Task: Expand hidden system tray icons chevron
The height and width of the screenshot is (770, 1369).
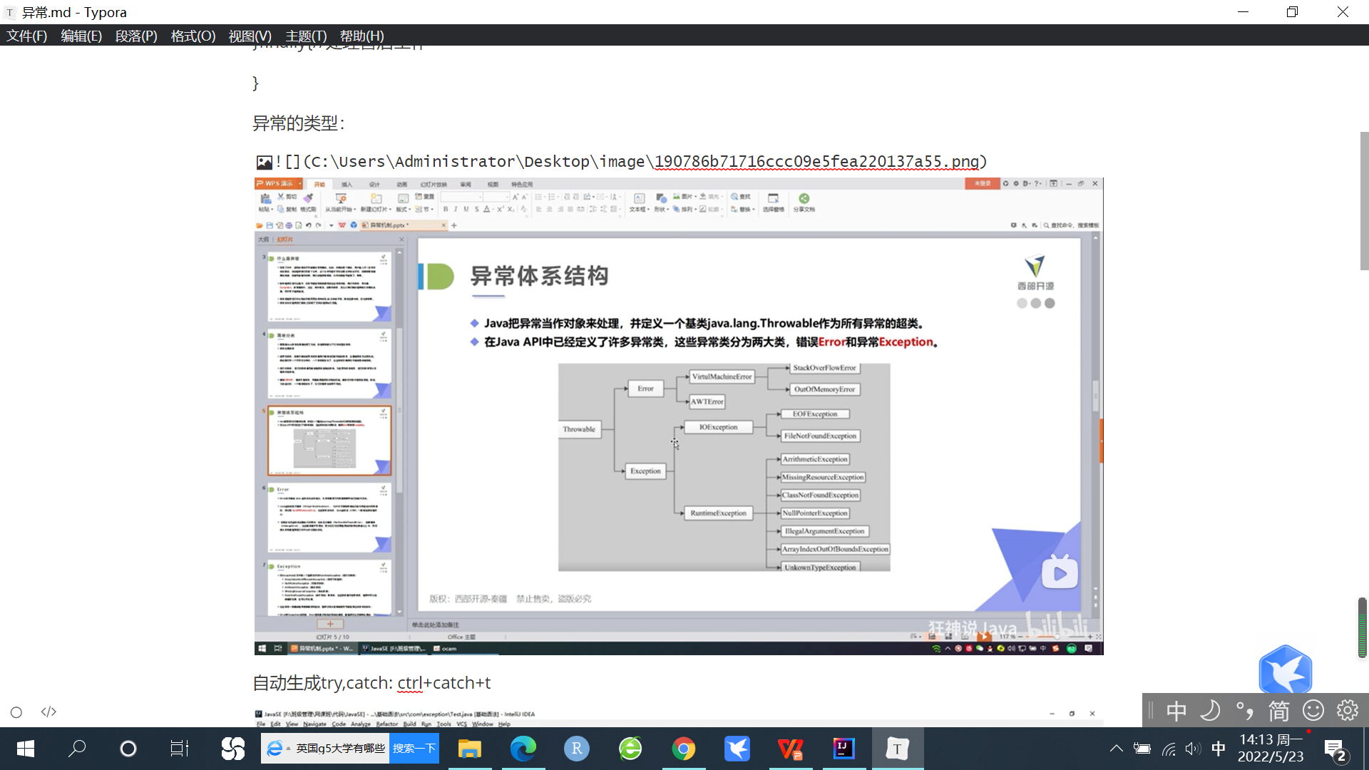Action: [x=1116, y=749]
